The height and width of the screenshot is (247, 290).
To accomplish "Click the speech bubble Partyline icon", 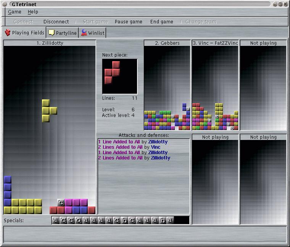I will 52,33.
